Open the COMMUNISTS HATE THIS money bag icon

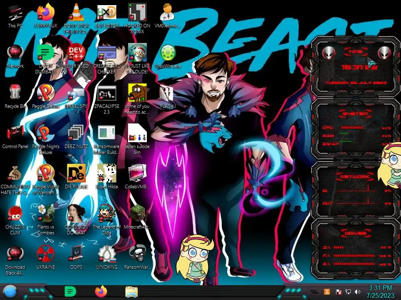(15, 173)
